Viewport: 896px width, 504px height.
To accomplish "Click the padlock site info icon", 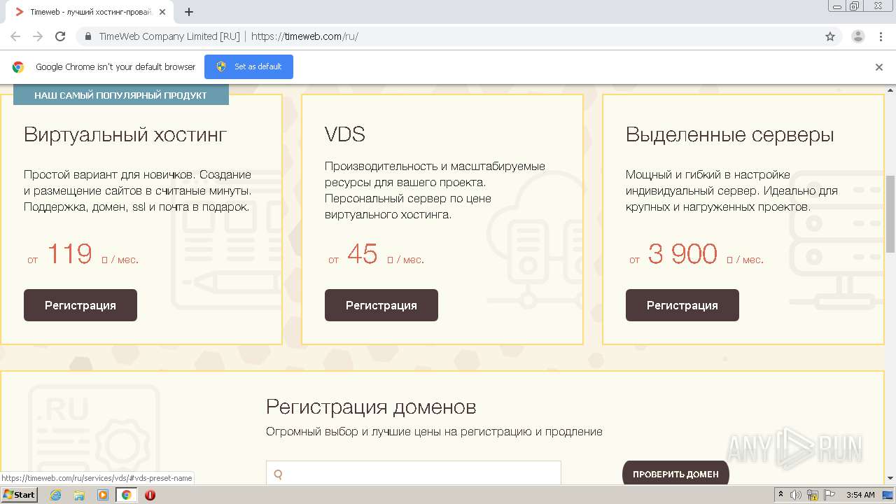I will (x=88, y=36).
